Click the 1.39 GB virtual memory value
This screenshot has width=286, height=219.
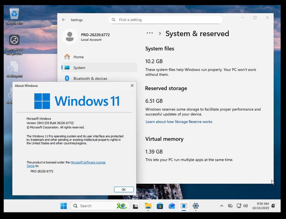pos(154,151)
